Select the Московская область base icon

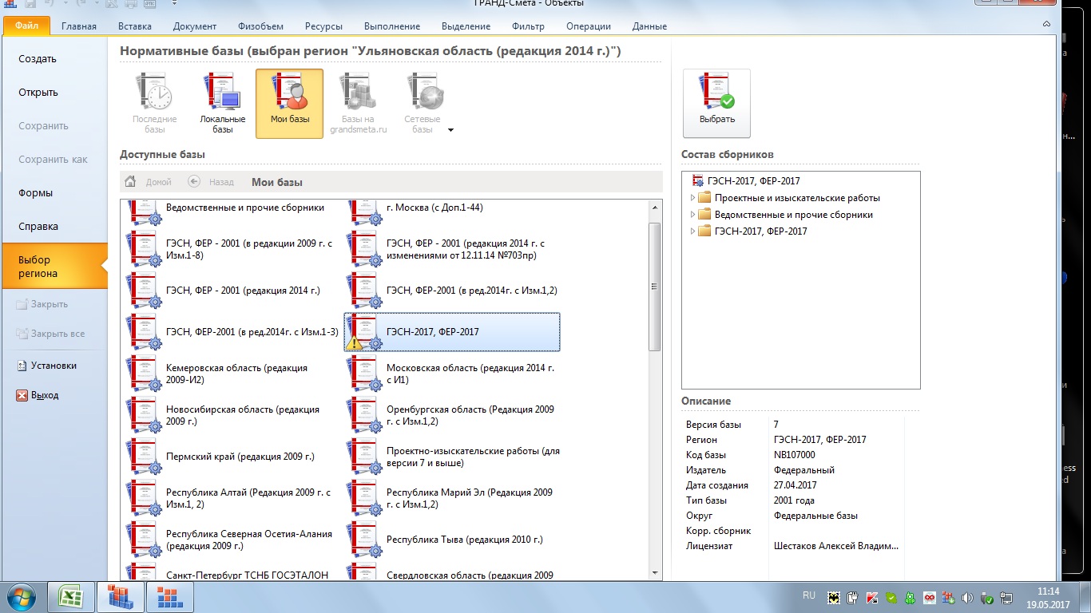tap(365, 374)
